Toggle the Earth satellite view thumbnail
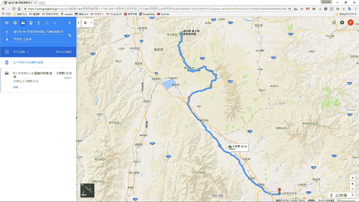This screenshot has width=359, height=202. [x=87, y=190]
